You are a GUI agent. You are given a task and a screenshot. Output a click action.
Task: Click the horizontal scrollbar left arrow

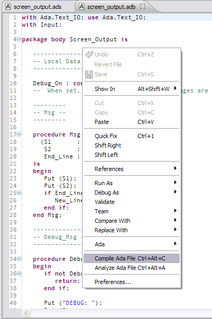pyautogui.click(x=26, y=313)
